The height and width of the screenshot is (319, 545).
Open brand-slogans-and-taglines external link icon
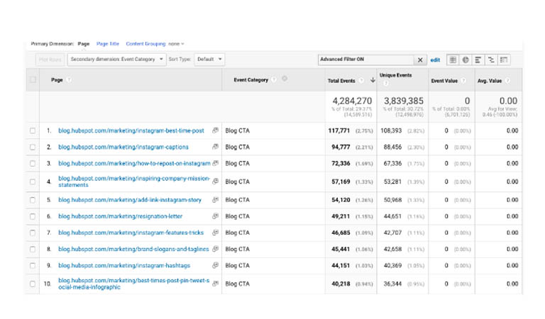216,248
